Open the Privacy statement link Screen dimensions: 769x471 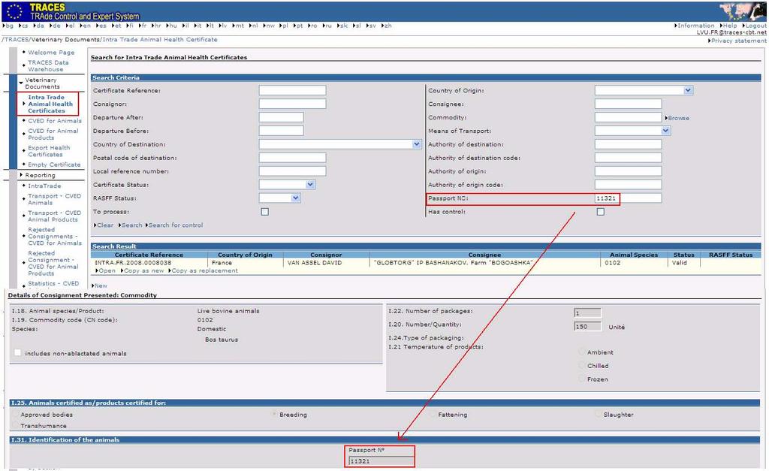739,41
